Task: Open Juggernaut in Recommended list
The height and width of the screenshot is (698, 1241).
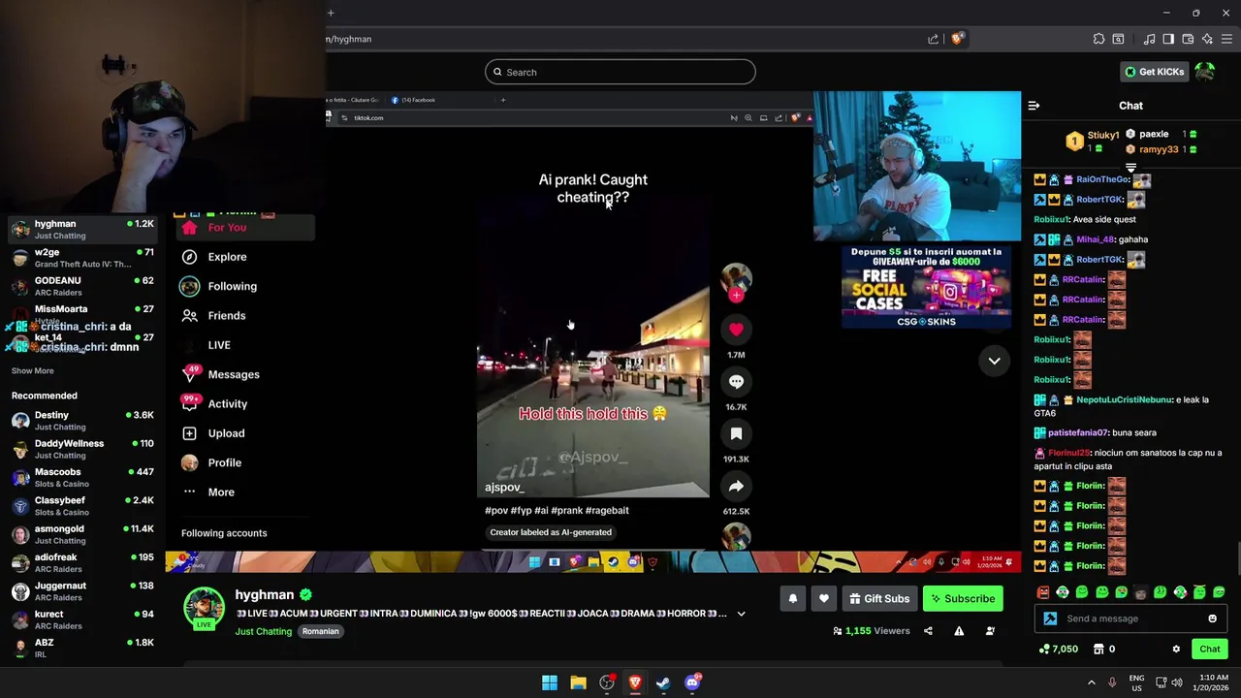Action: click(82, 591)
